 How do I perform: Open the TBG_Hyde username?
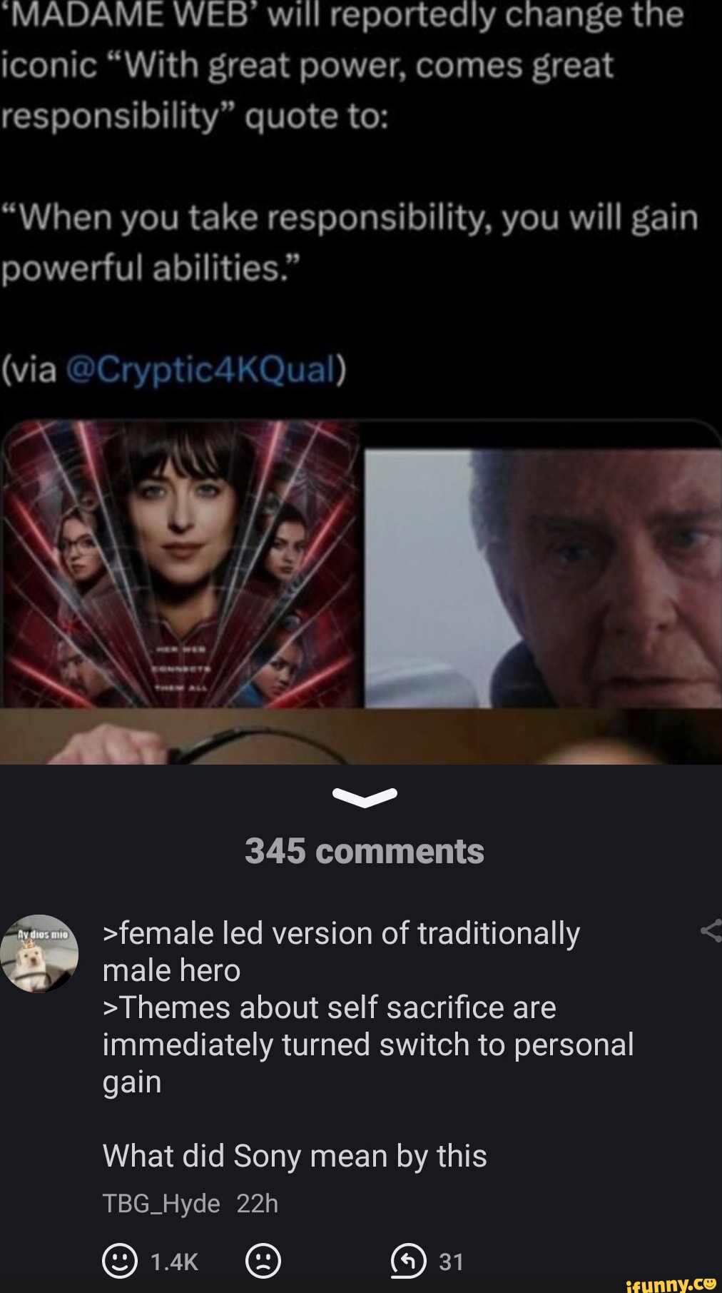pyautogui.click(x=161, y=1204)
